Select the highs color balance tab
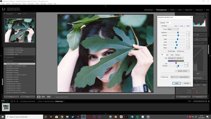211x119 pixels. 172,55
